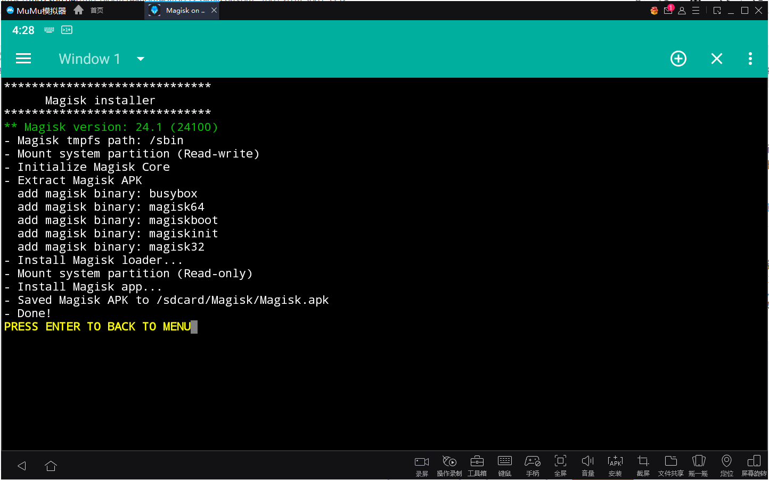Image resolution: width=769 pixels, height=480 pixels.
Task: Click the "Magisk installer" heading
Action: [x=101, y=101]
